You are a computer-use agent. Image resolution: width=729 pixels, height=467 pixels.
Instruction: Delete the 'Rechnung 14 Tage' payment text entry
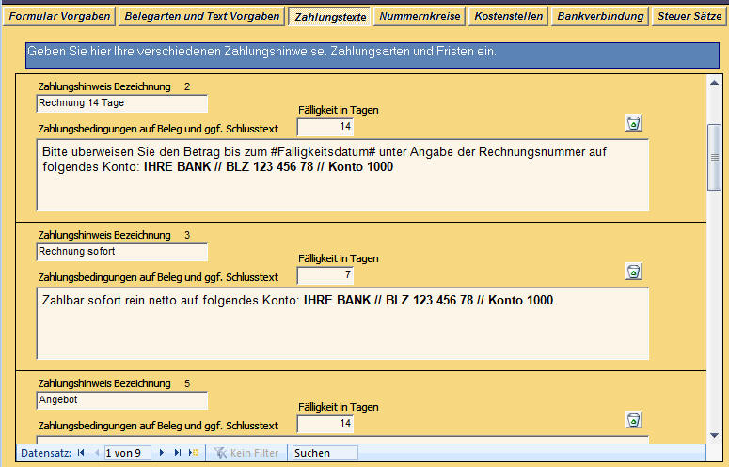634,123
